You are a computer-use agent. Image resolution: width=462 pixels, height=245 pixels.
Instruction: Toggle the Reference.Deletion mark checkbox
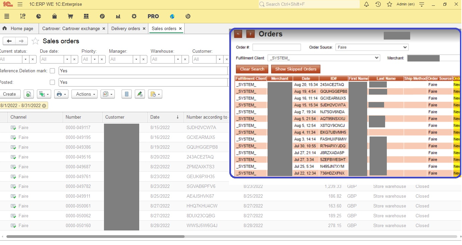coord(52,71)
